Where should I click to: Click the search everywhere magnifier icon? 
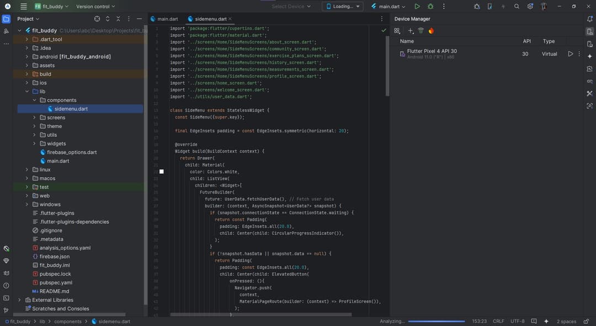[x=517, y=7]
